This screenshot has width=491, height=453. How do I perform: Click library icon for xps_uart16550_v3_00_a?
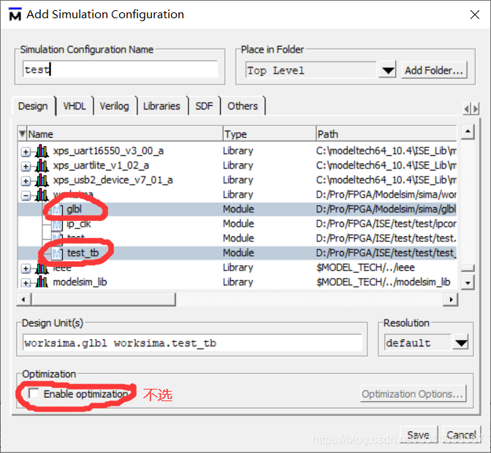pos(42,151)
